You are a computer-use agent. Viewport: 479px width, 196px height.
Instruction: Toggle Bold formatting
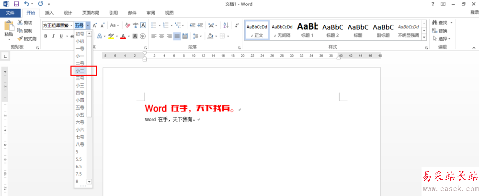point(46,36)
